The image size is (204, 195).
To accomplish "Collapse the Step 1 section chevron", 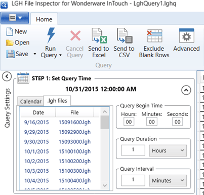I will (x=186, y=90).
